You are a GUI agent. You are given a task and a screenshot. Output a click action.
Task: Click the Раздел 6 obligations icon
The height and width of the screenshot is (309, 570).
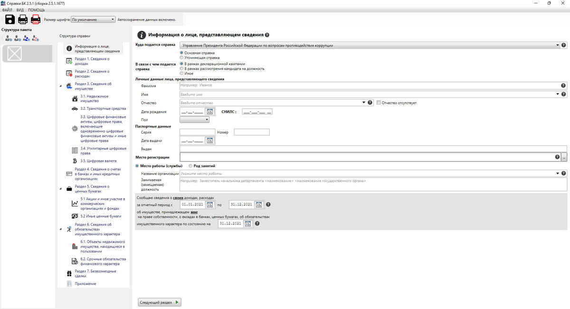[x=69, y=229]
